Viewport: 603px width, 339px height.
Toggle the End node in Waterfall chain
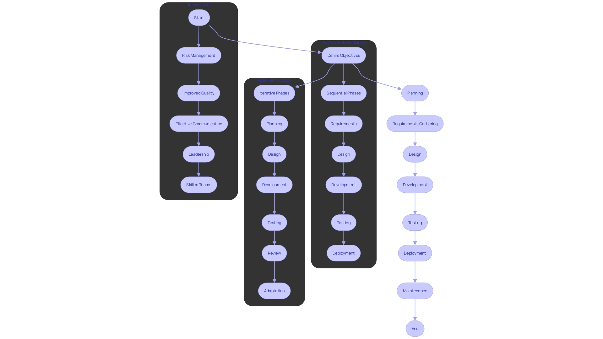(415, 328)
